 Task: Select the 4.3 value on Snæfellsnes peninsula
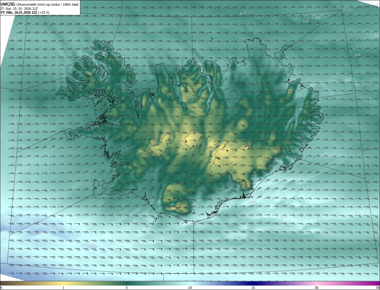tap(70, 136)
